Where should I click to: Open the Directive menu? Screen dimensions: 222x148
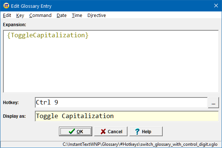97,15
